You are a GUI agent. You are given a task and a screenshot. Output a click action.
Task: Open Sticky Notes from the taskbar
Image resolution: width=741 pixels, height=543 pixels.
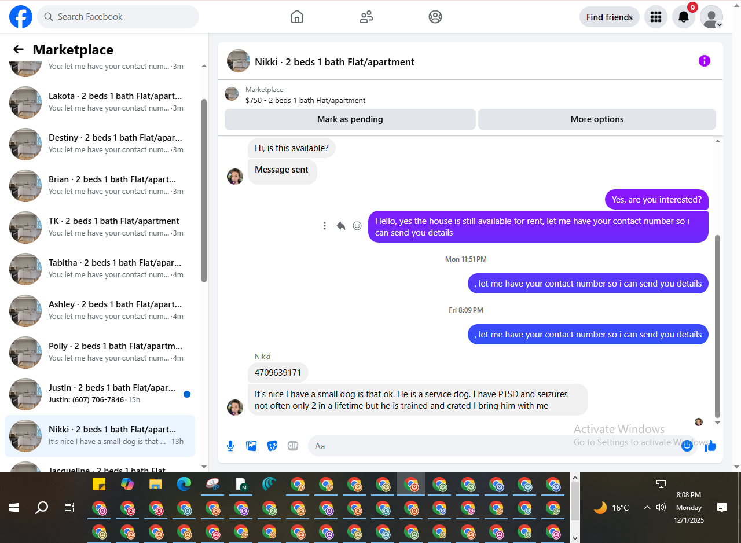pos(99,484)
